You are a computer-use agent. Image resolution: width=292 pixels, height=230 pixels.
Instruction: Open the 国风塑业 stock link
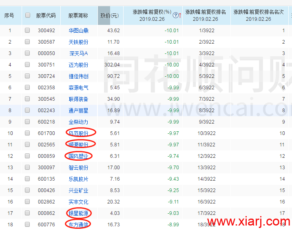click(78, 156)
